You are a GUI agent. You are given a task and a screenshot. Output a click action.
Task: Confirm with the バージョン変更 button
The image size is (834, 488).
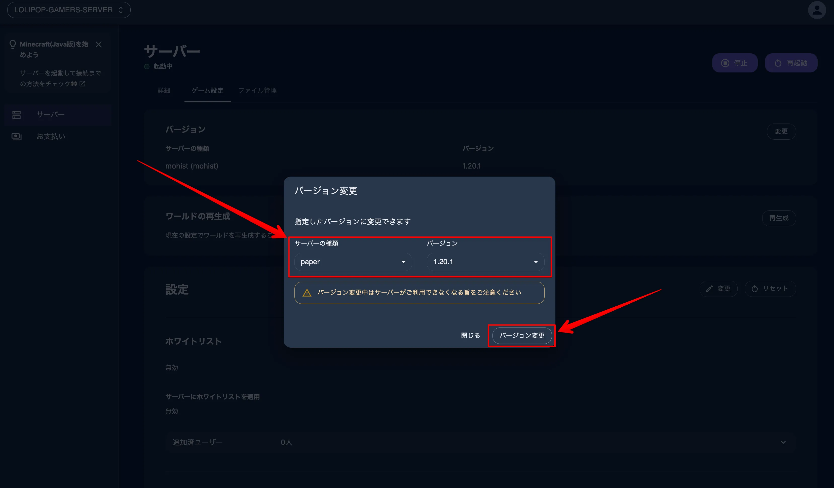tap(522, 336)
